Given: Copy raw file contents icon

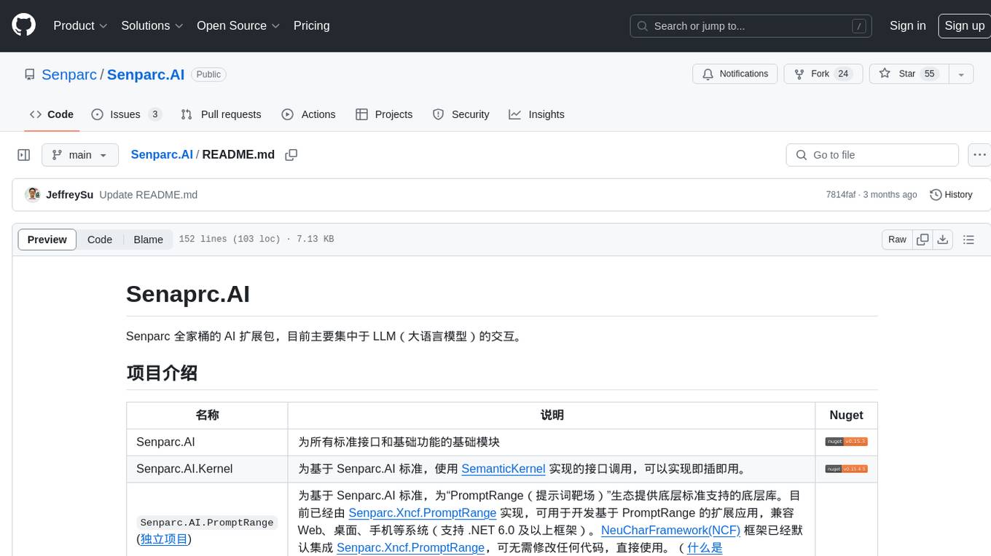Looking at the screenshot, I should point(923,239).
